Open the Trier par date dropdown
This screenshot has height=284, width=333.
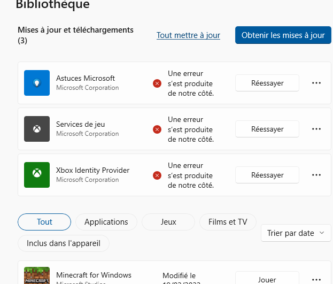click(296, 233)
